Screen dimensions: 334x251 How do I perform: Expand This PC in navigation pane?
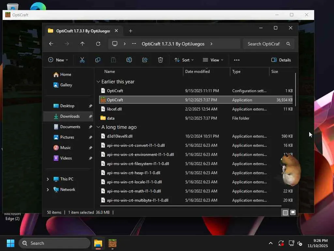48,179
